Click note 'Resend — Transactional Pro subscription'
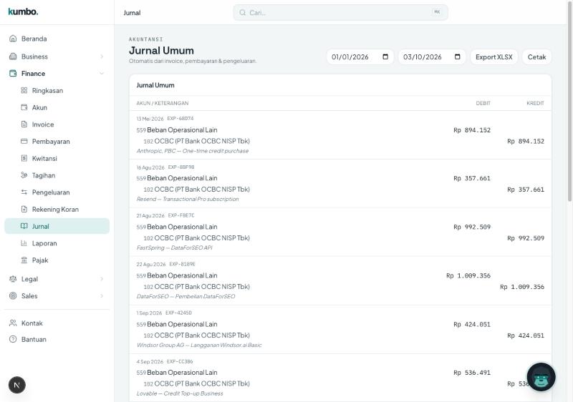Screen dimensions: 573x402 coord(188,199)
